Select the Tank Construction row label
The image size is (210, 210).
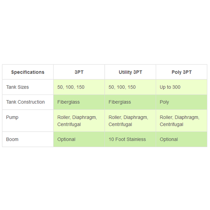(28, 102)
